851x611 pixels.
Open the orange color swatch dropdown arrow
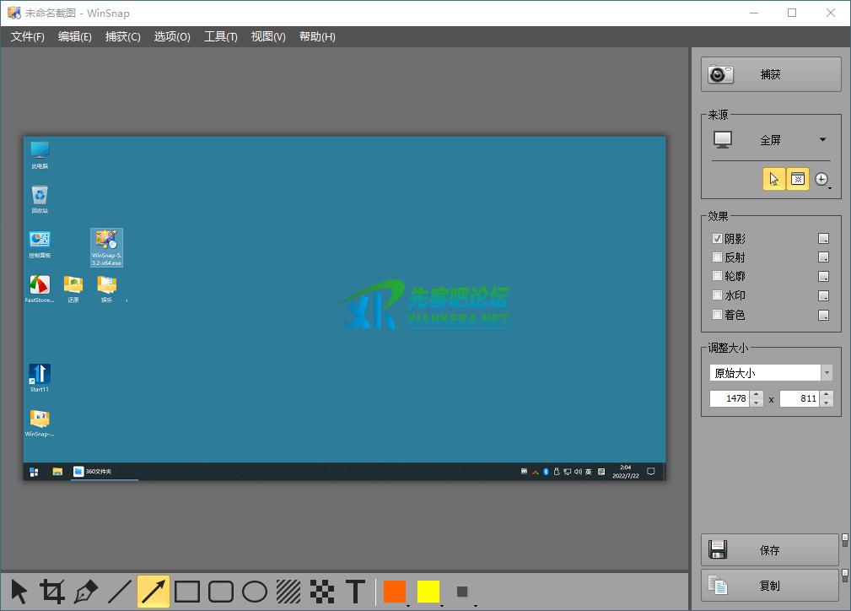(408, 604)
